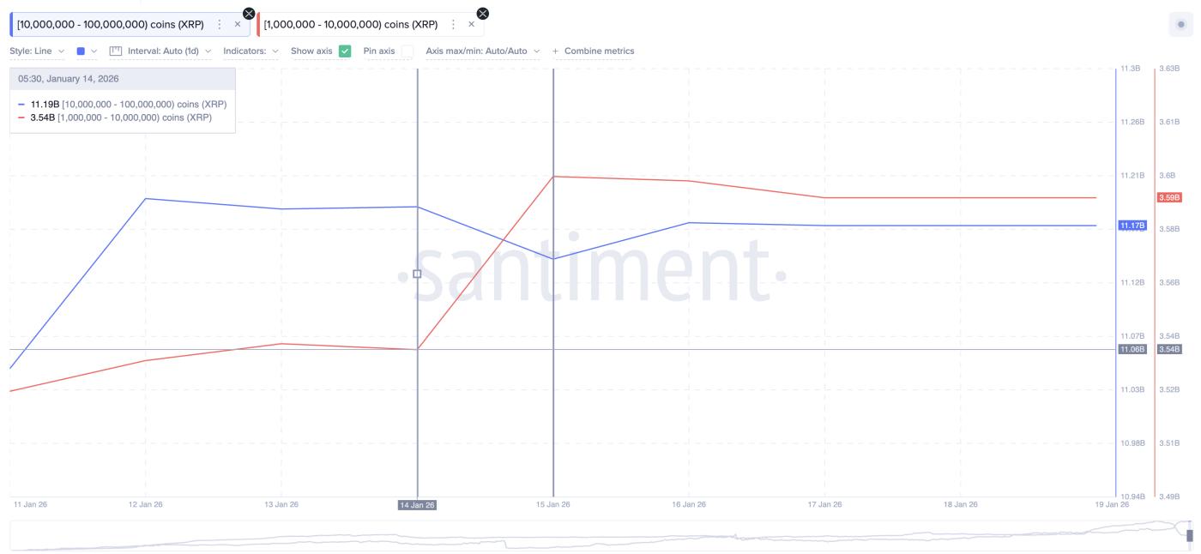This screenshot has width=1201, height=554.
Task: Open kebab menu on the [1,000,000 - 10,000,000) coins metric
Action: tap(452, 23)
